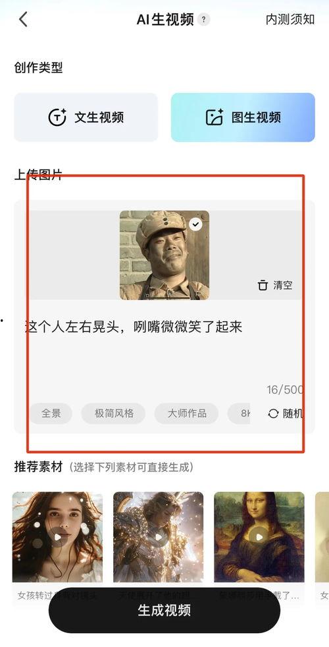This screenshot has height=647, width=329.
Task: Click the 生成视频 button
Action: click(x=164, y=610)
